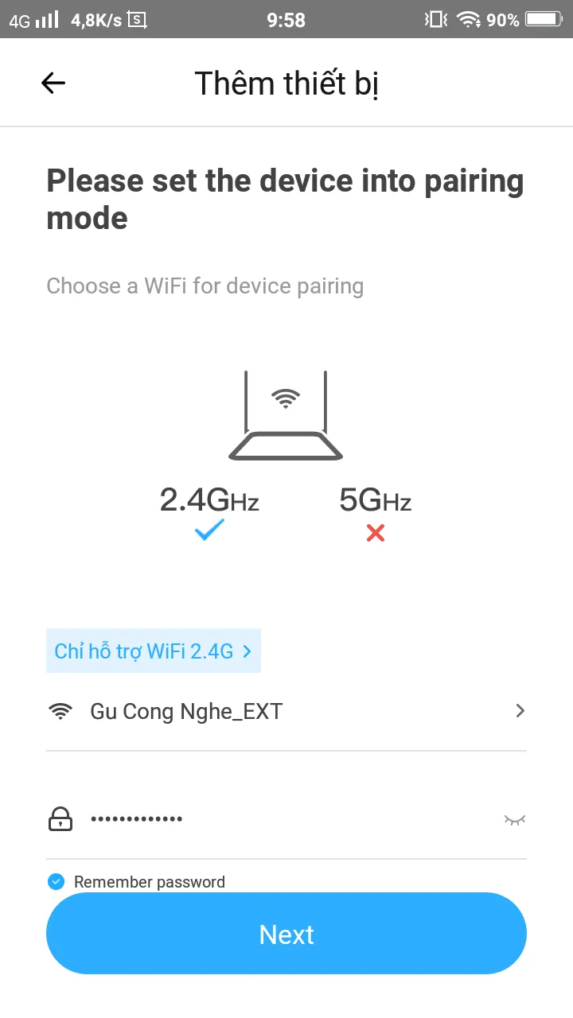The image size is (573, 1018).
Task: Open the Gu Cong Nghe_EXT network selector
Action: [x=186, y=711]
